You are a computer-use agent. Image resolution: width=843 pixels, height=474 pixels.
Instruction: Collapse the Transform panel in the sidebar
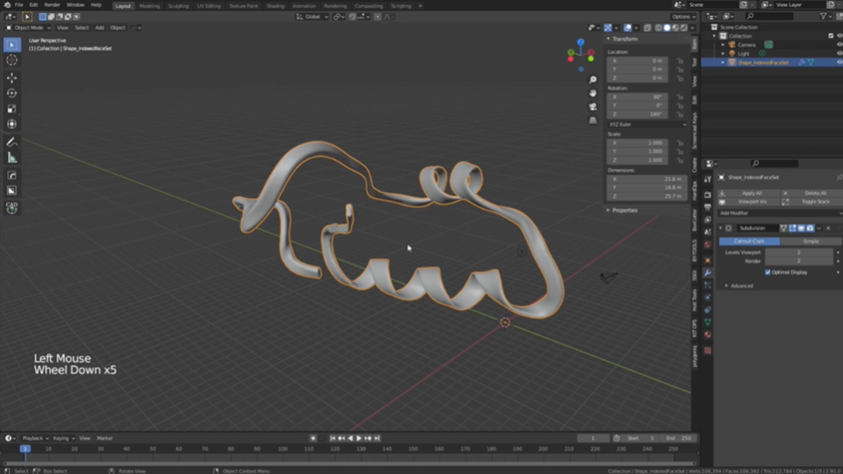pyautogui.click(x=624, y=39)
